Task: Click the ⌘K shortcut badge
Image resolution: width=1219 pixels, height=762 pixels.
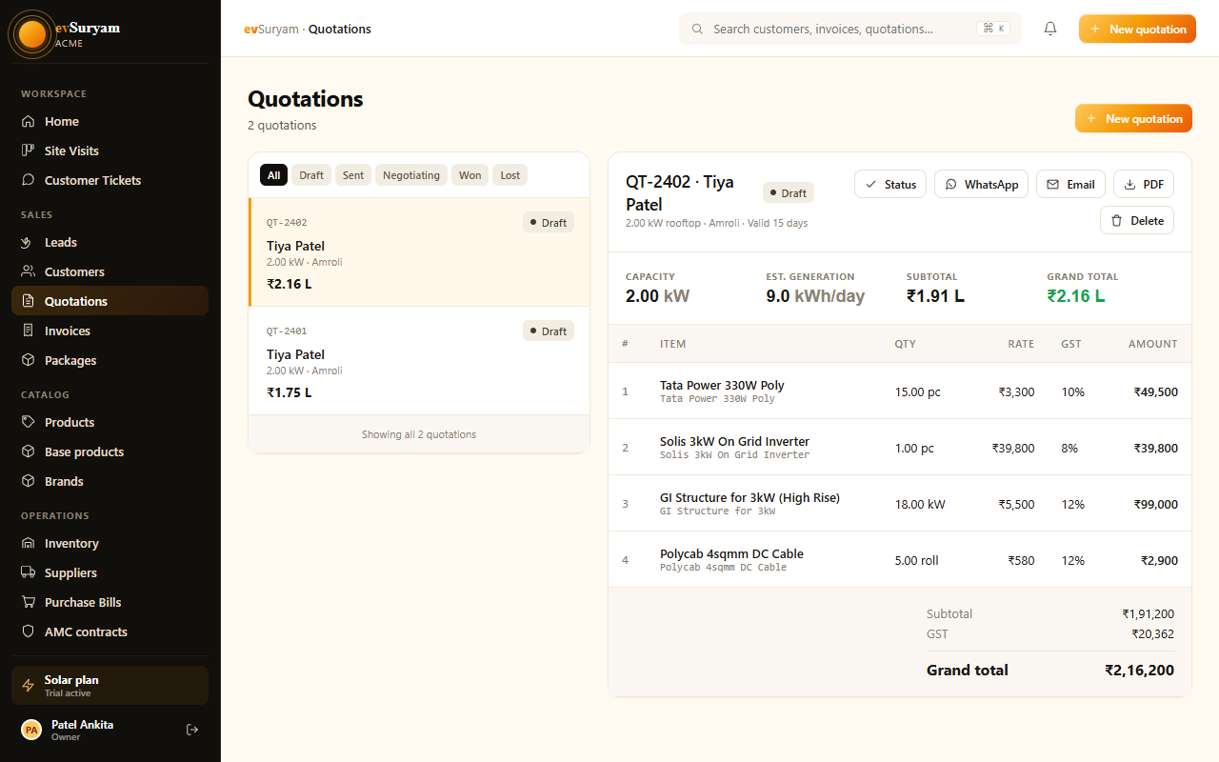Action: click(x=993, y=29)
